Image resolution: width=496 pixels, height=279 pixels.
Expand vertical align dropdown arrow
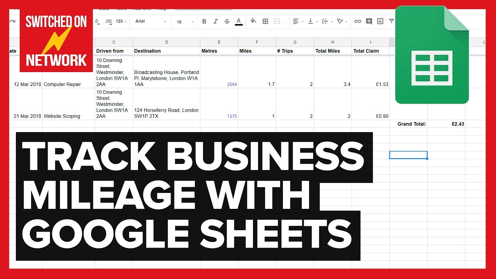(x=317, y=22)
